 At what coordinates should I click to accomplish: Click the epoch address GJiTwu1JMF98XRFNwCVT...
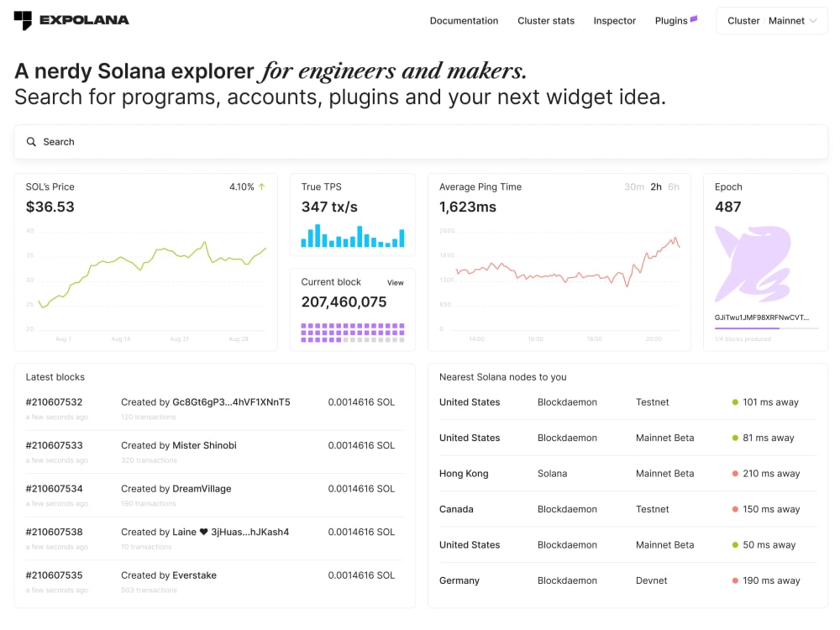pyautogui.click(x=761, y=318)
